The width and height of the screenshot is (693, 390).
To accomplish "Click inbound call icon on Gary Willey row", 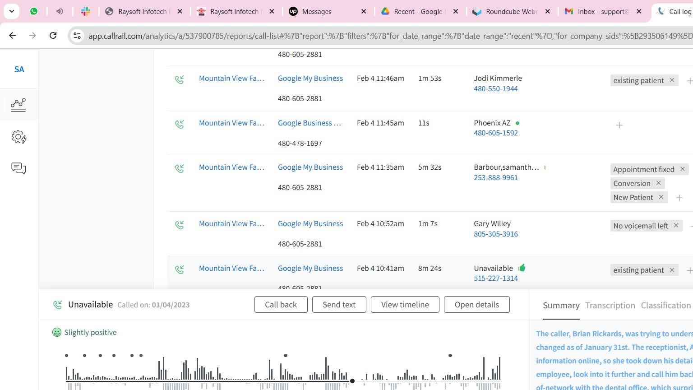I will [x=180, y=225].
